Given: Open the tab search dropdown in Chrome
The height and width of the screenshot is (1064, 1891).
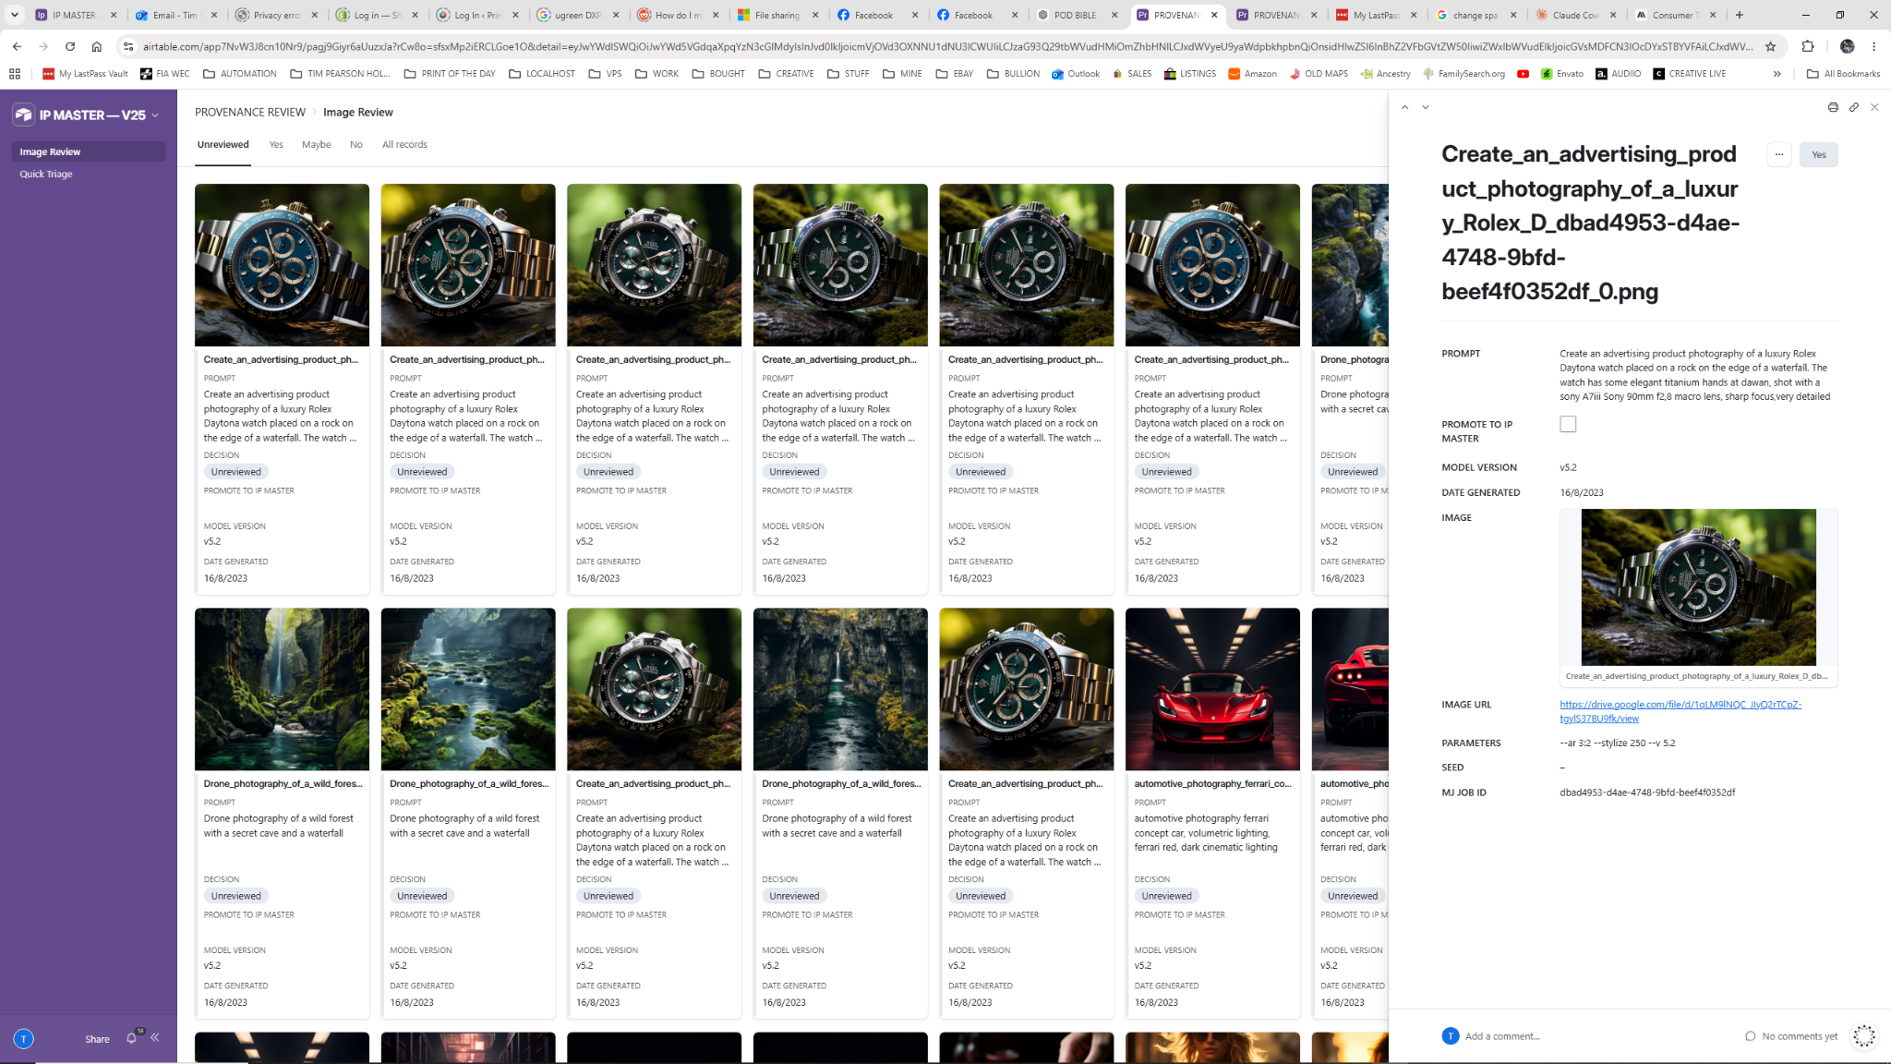Looking at the screenshot, I should pos(15,15).
